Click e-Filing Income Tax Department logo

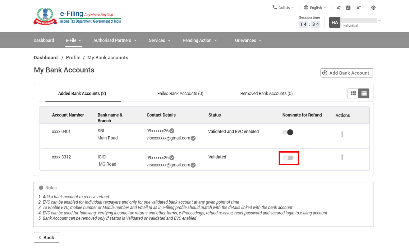click(x=77, y=16)
